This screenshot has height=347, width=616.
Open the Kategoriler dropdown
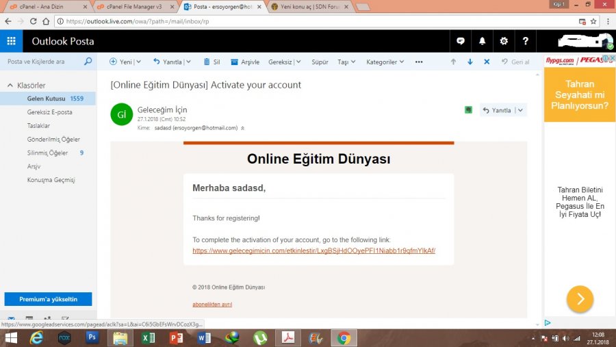[385, 62]
